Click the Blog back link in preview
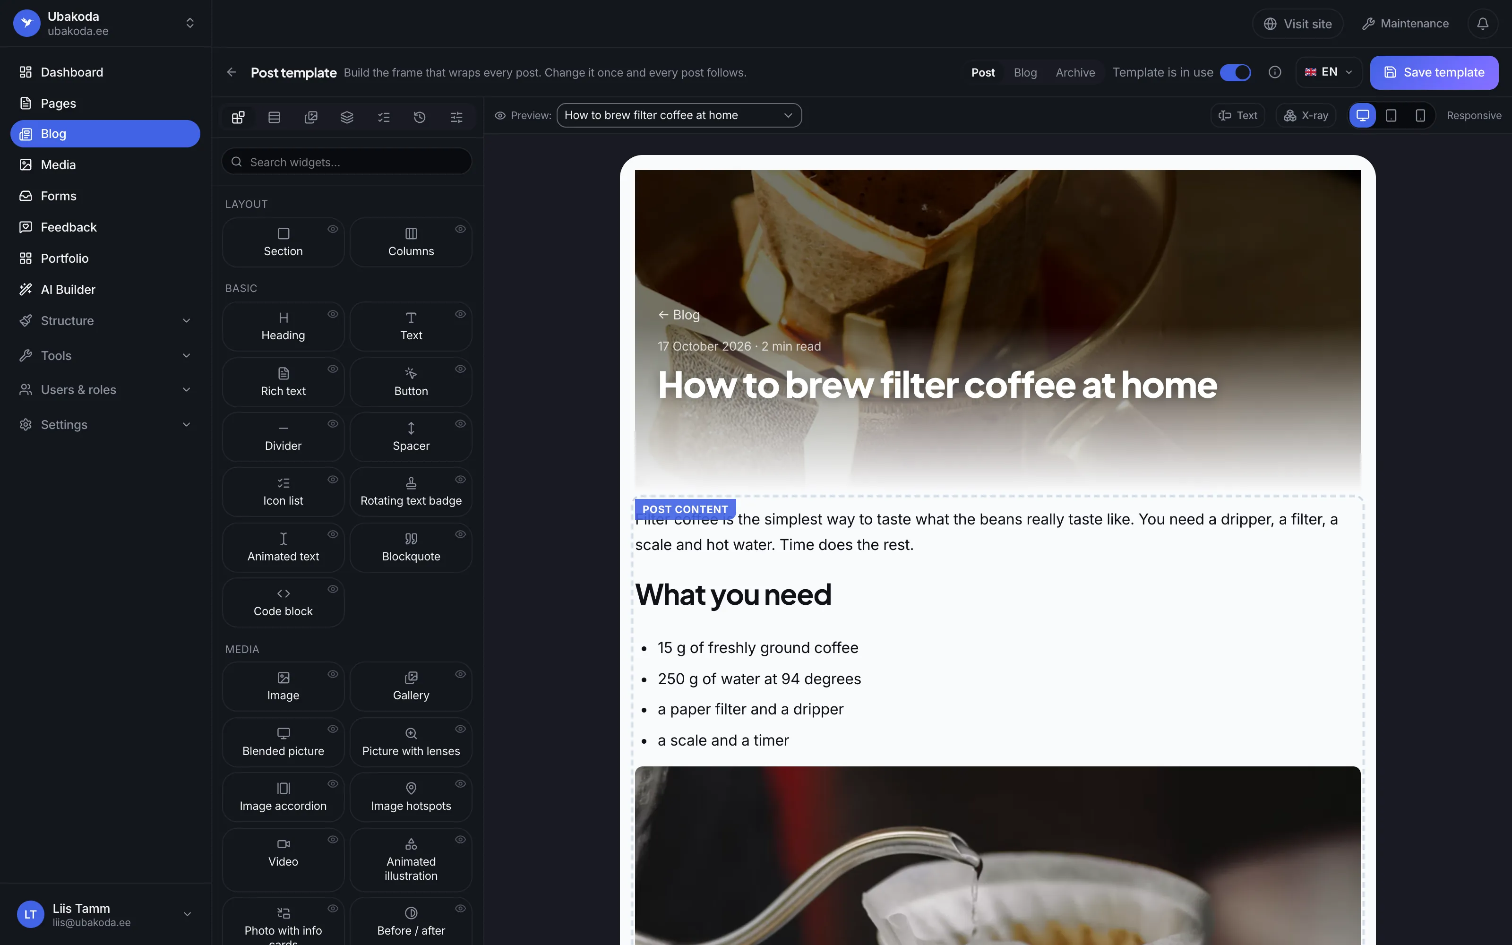The width and height of the screenshot is (1512, 945). click(x=679, y=315)
